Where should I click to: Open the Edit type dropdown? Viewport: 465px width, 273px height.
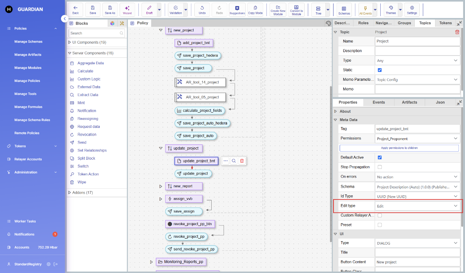coord(417,206)
